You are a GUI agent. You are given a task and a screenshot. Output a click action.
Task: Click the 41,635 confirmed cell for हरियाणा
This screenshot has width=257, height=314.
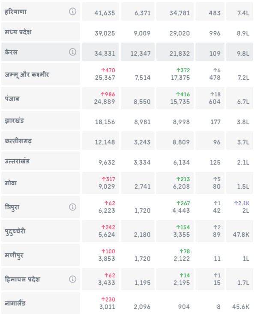pos(105,13)
